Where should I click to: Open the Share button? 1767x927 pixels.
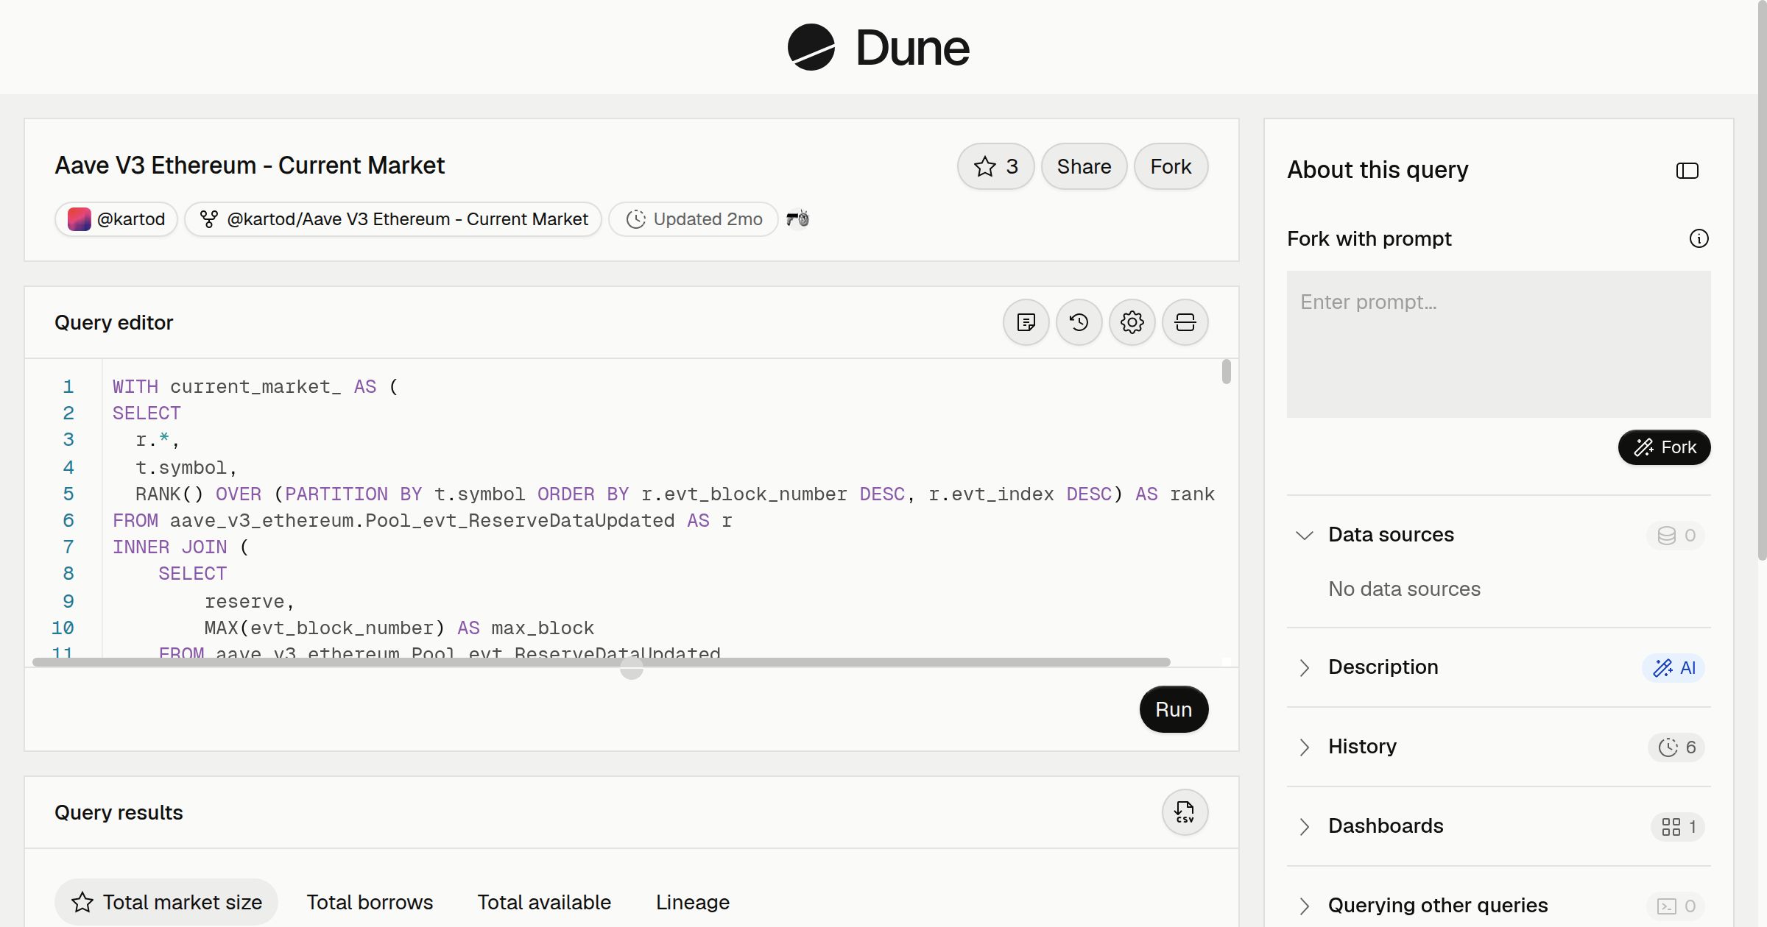pos(1084,166)
